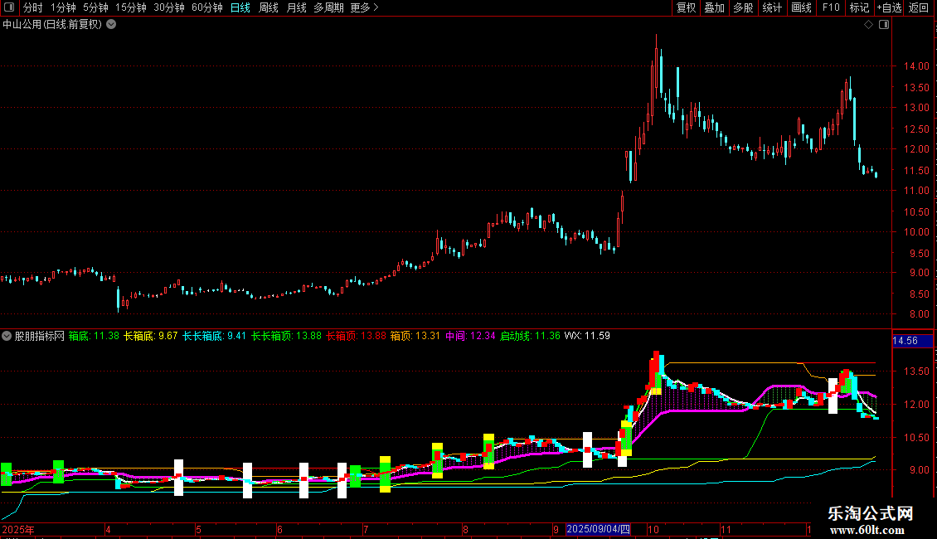Click the 启动线: 11.36 indicator value

point(530,336)
